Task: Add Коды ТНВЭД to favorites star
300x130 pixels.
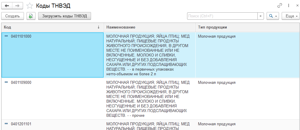Action: (30, 6)
